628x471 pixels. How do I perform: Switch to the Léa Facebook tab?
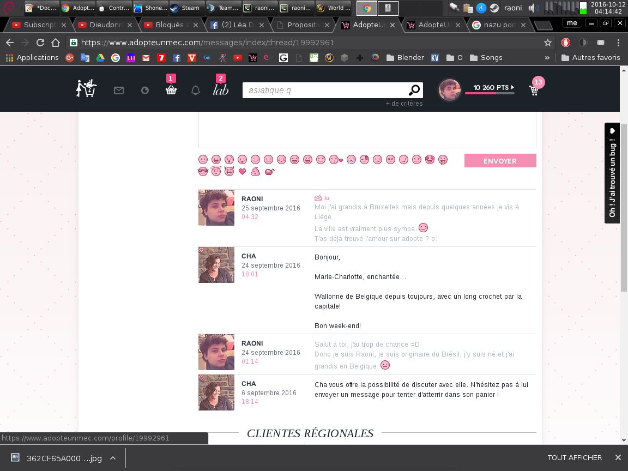pos(237,25)
